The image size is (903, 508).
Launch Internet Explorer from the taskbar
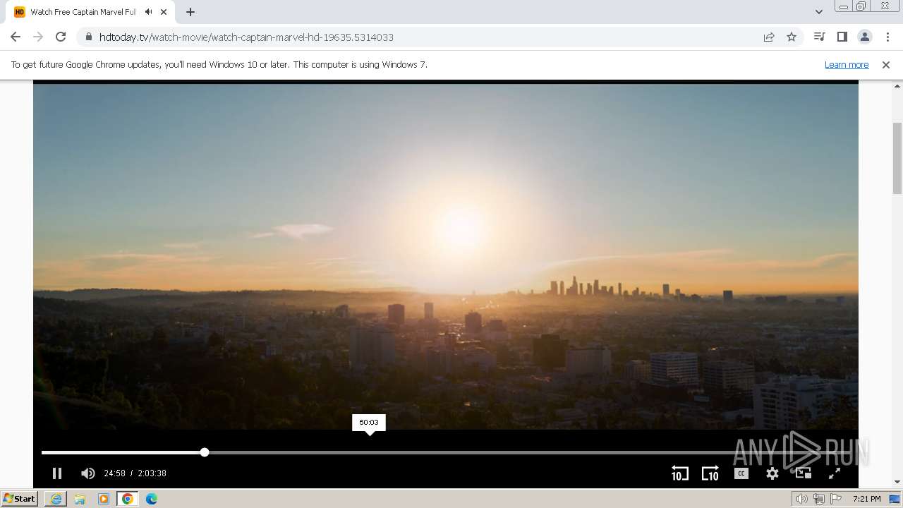click(x=56, y=499)
